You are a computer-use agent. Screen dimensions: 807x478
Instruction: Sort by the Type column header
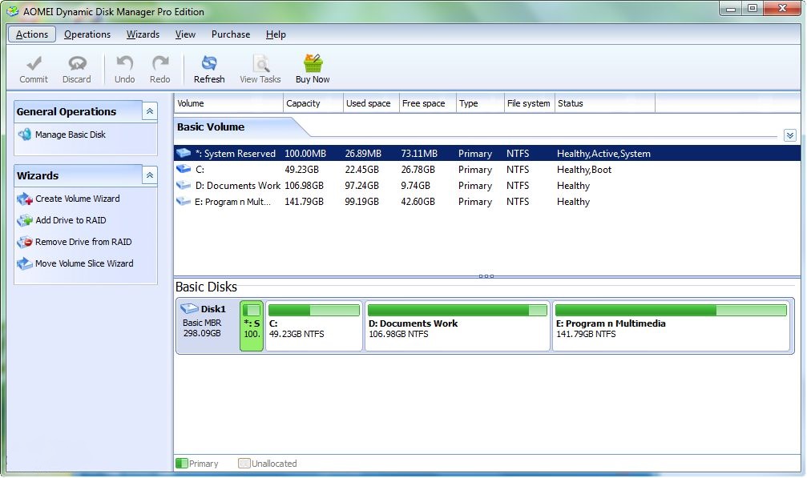pos(480,103)
